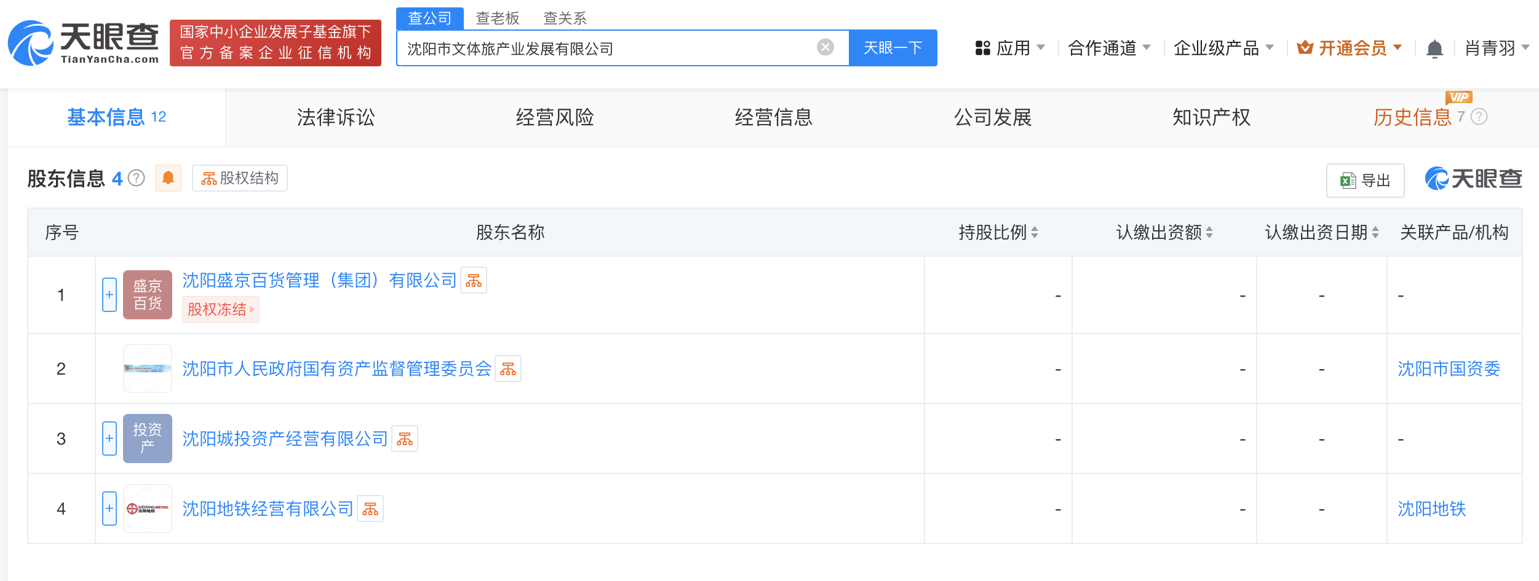Switch to the 基本信息 tab
The height and width of the screenshot is (581, 1539).
(117, 117)
